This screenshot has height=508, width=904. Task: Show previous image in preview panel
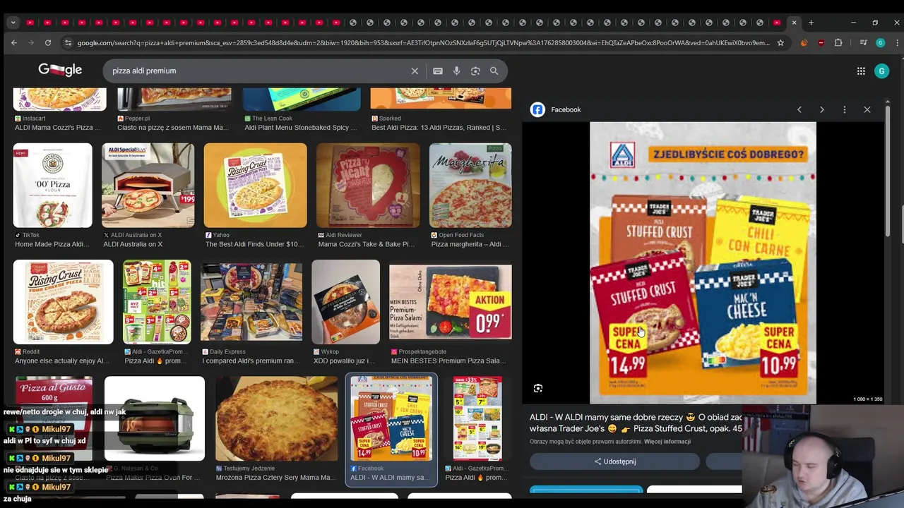(x=799, y=109)
